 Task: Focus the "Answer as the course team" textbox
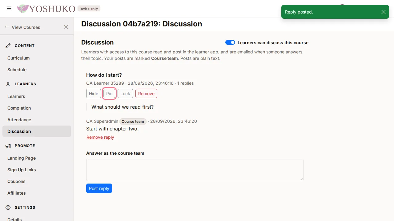point(195,170)
